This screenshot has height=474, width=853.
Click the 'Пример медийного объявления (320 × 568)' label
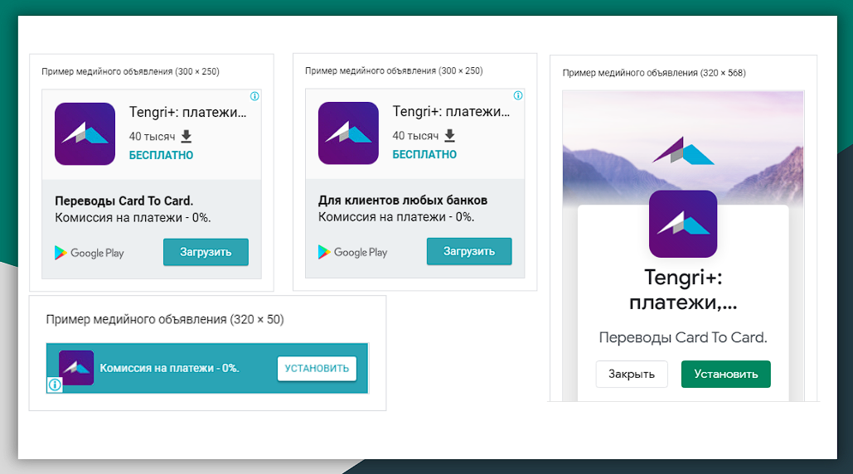[x=654, y=73]
